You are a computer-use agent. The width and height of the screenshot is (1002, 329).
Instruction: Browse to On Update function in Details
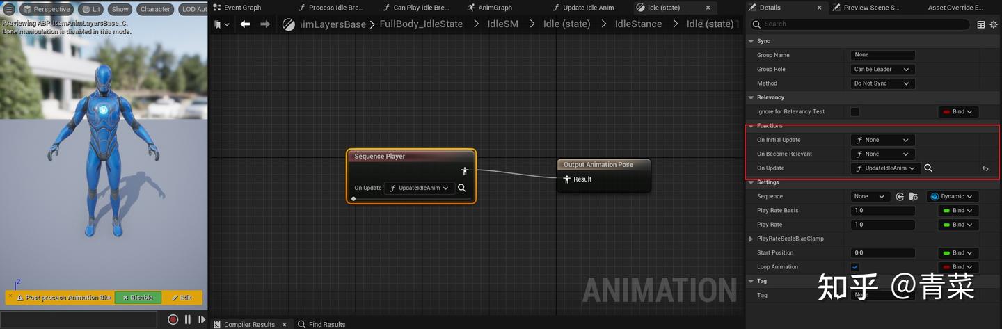928,168
